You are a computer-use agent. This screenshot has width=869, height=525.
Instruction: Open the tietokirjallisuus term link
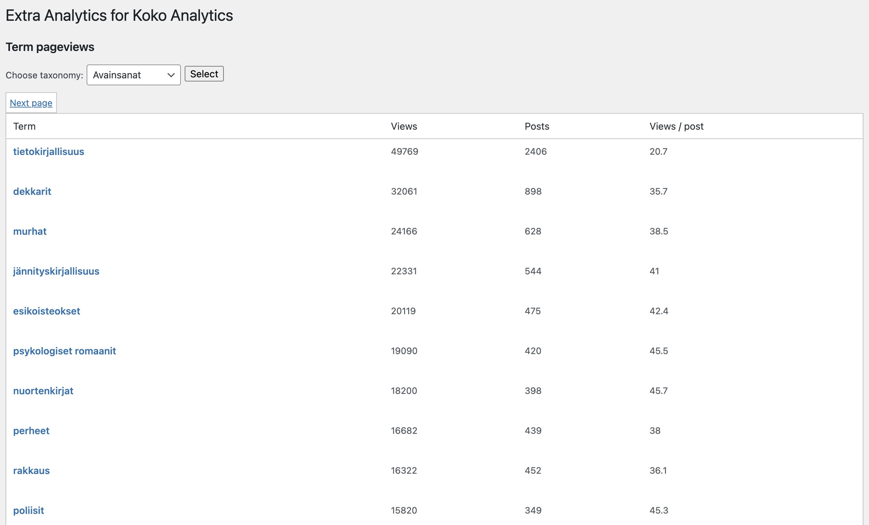pyautogui.click(x=49, y=152)
